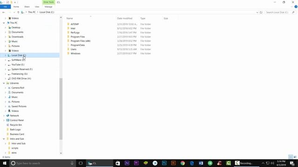Open the Microsoft Store taskbar icon

pos(118,163)
